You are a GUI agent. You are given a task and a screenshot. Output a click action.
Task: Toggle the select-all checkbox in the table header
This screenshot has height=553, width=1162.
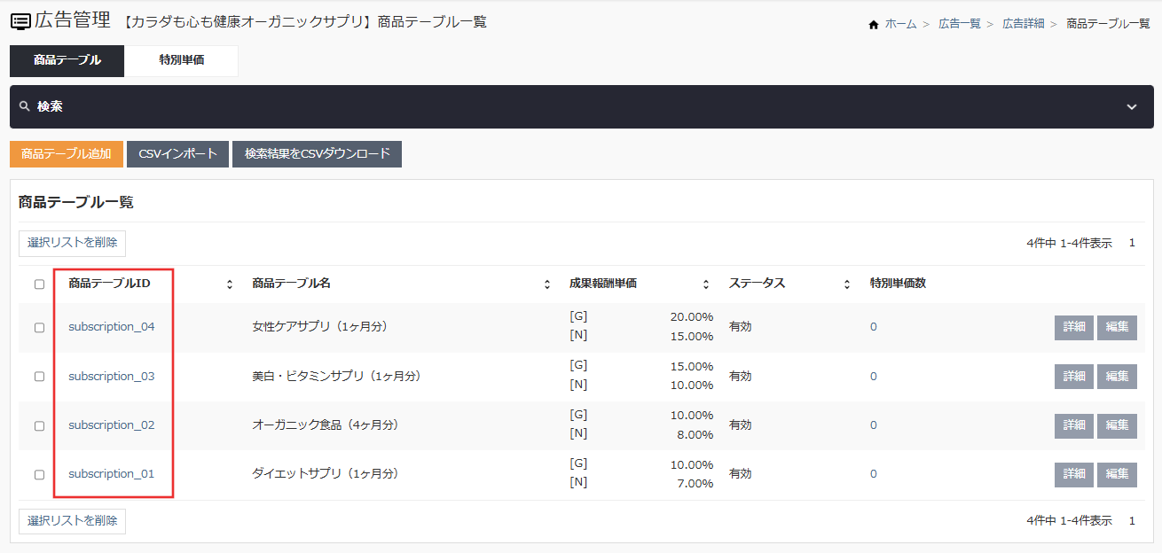[x=38, y=284]
